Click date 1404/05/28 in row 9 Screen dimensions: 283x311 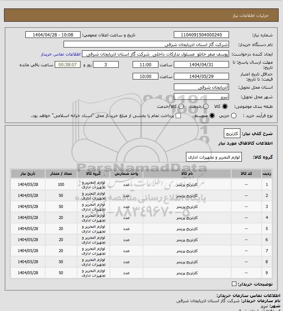28,273
